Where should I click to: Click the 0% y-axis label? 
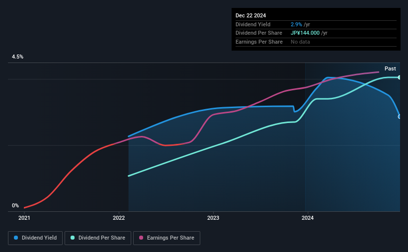(x=15, y=205)
